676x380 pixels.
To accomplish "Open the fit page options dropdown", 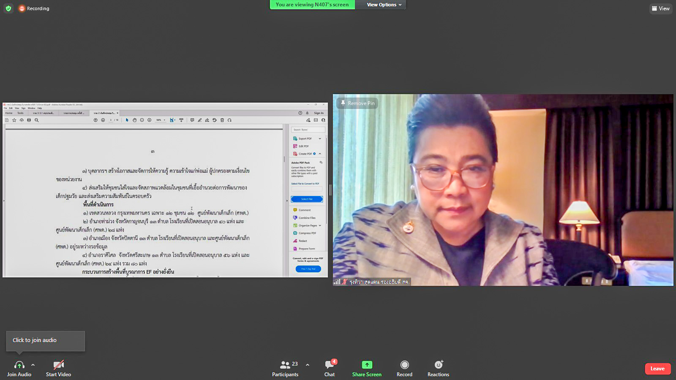I will (x=172, y=120).
